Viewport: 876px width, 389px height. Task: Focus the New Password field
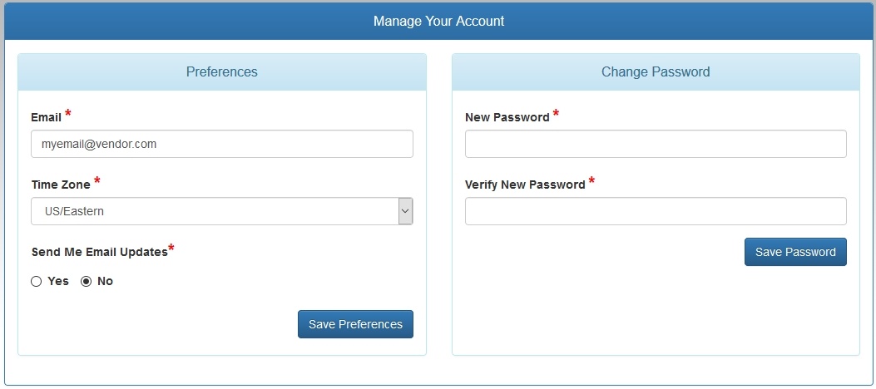click(x=656, y=144)
